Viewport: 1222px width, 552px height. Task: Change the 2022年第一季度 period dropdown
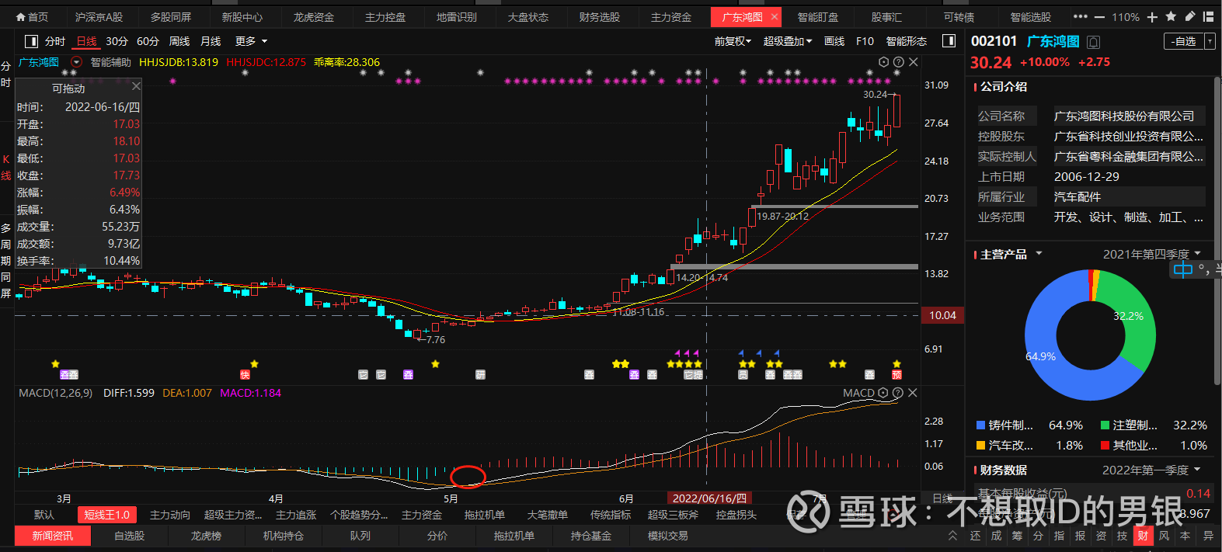1151,470
